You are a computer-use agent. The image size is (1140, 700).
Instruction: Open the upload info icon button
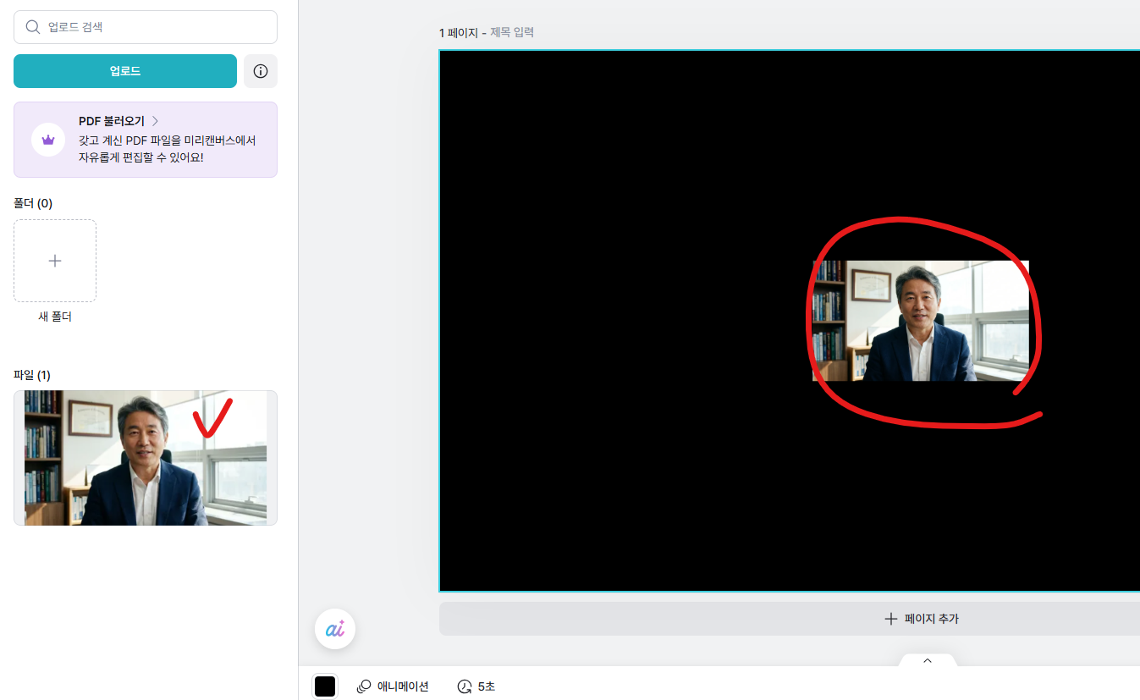coord(261,71)
